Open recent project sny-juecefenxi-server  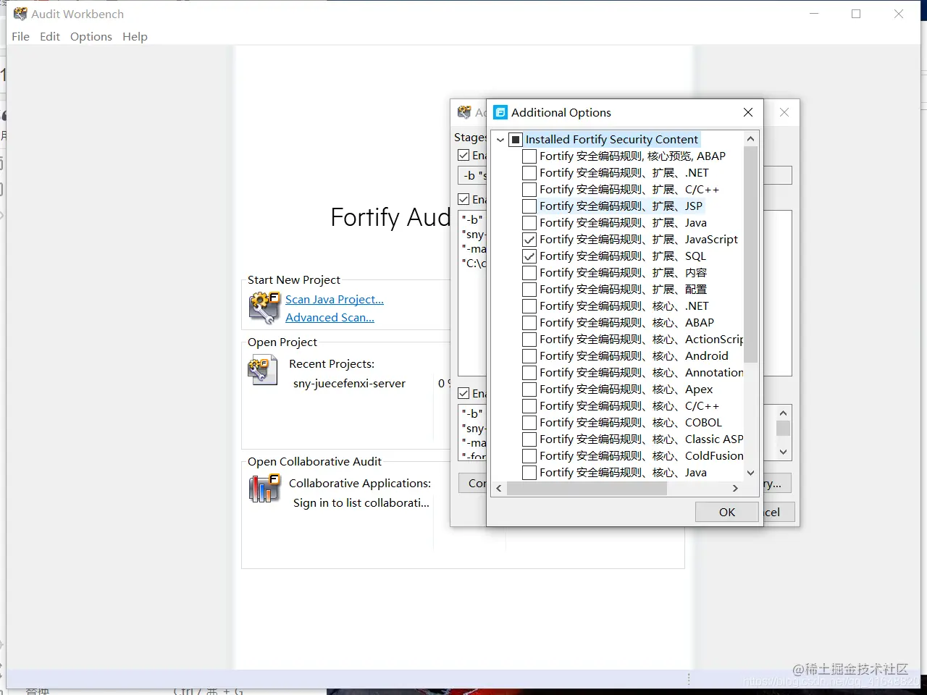(x=349, y=383)
